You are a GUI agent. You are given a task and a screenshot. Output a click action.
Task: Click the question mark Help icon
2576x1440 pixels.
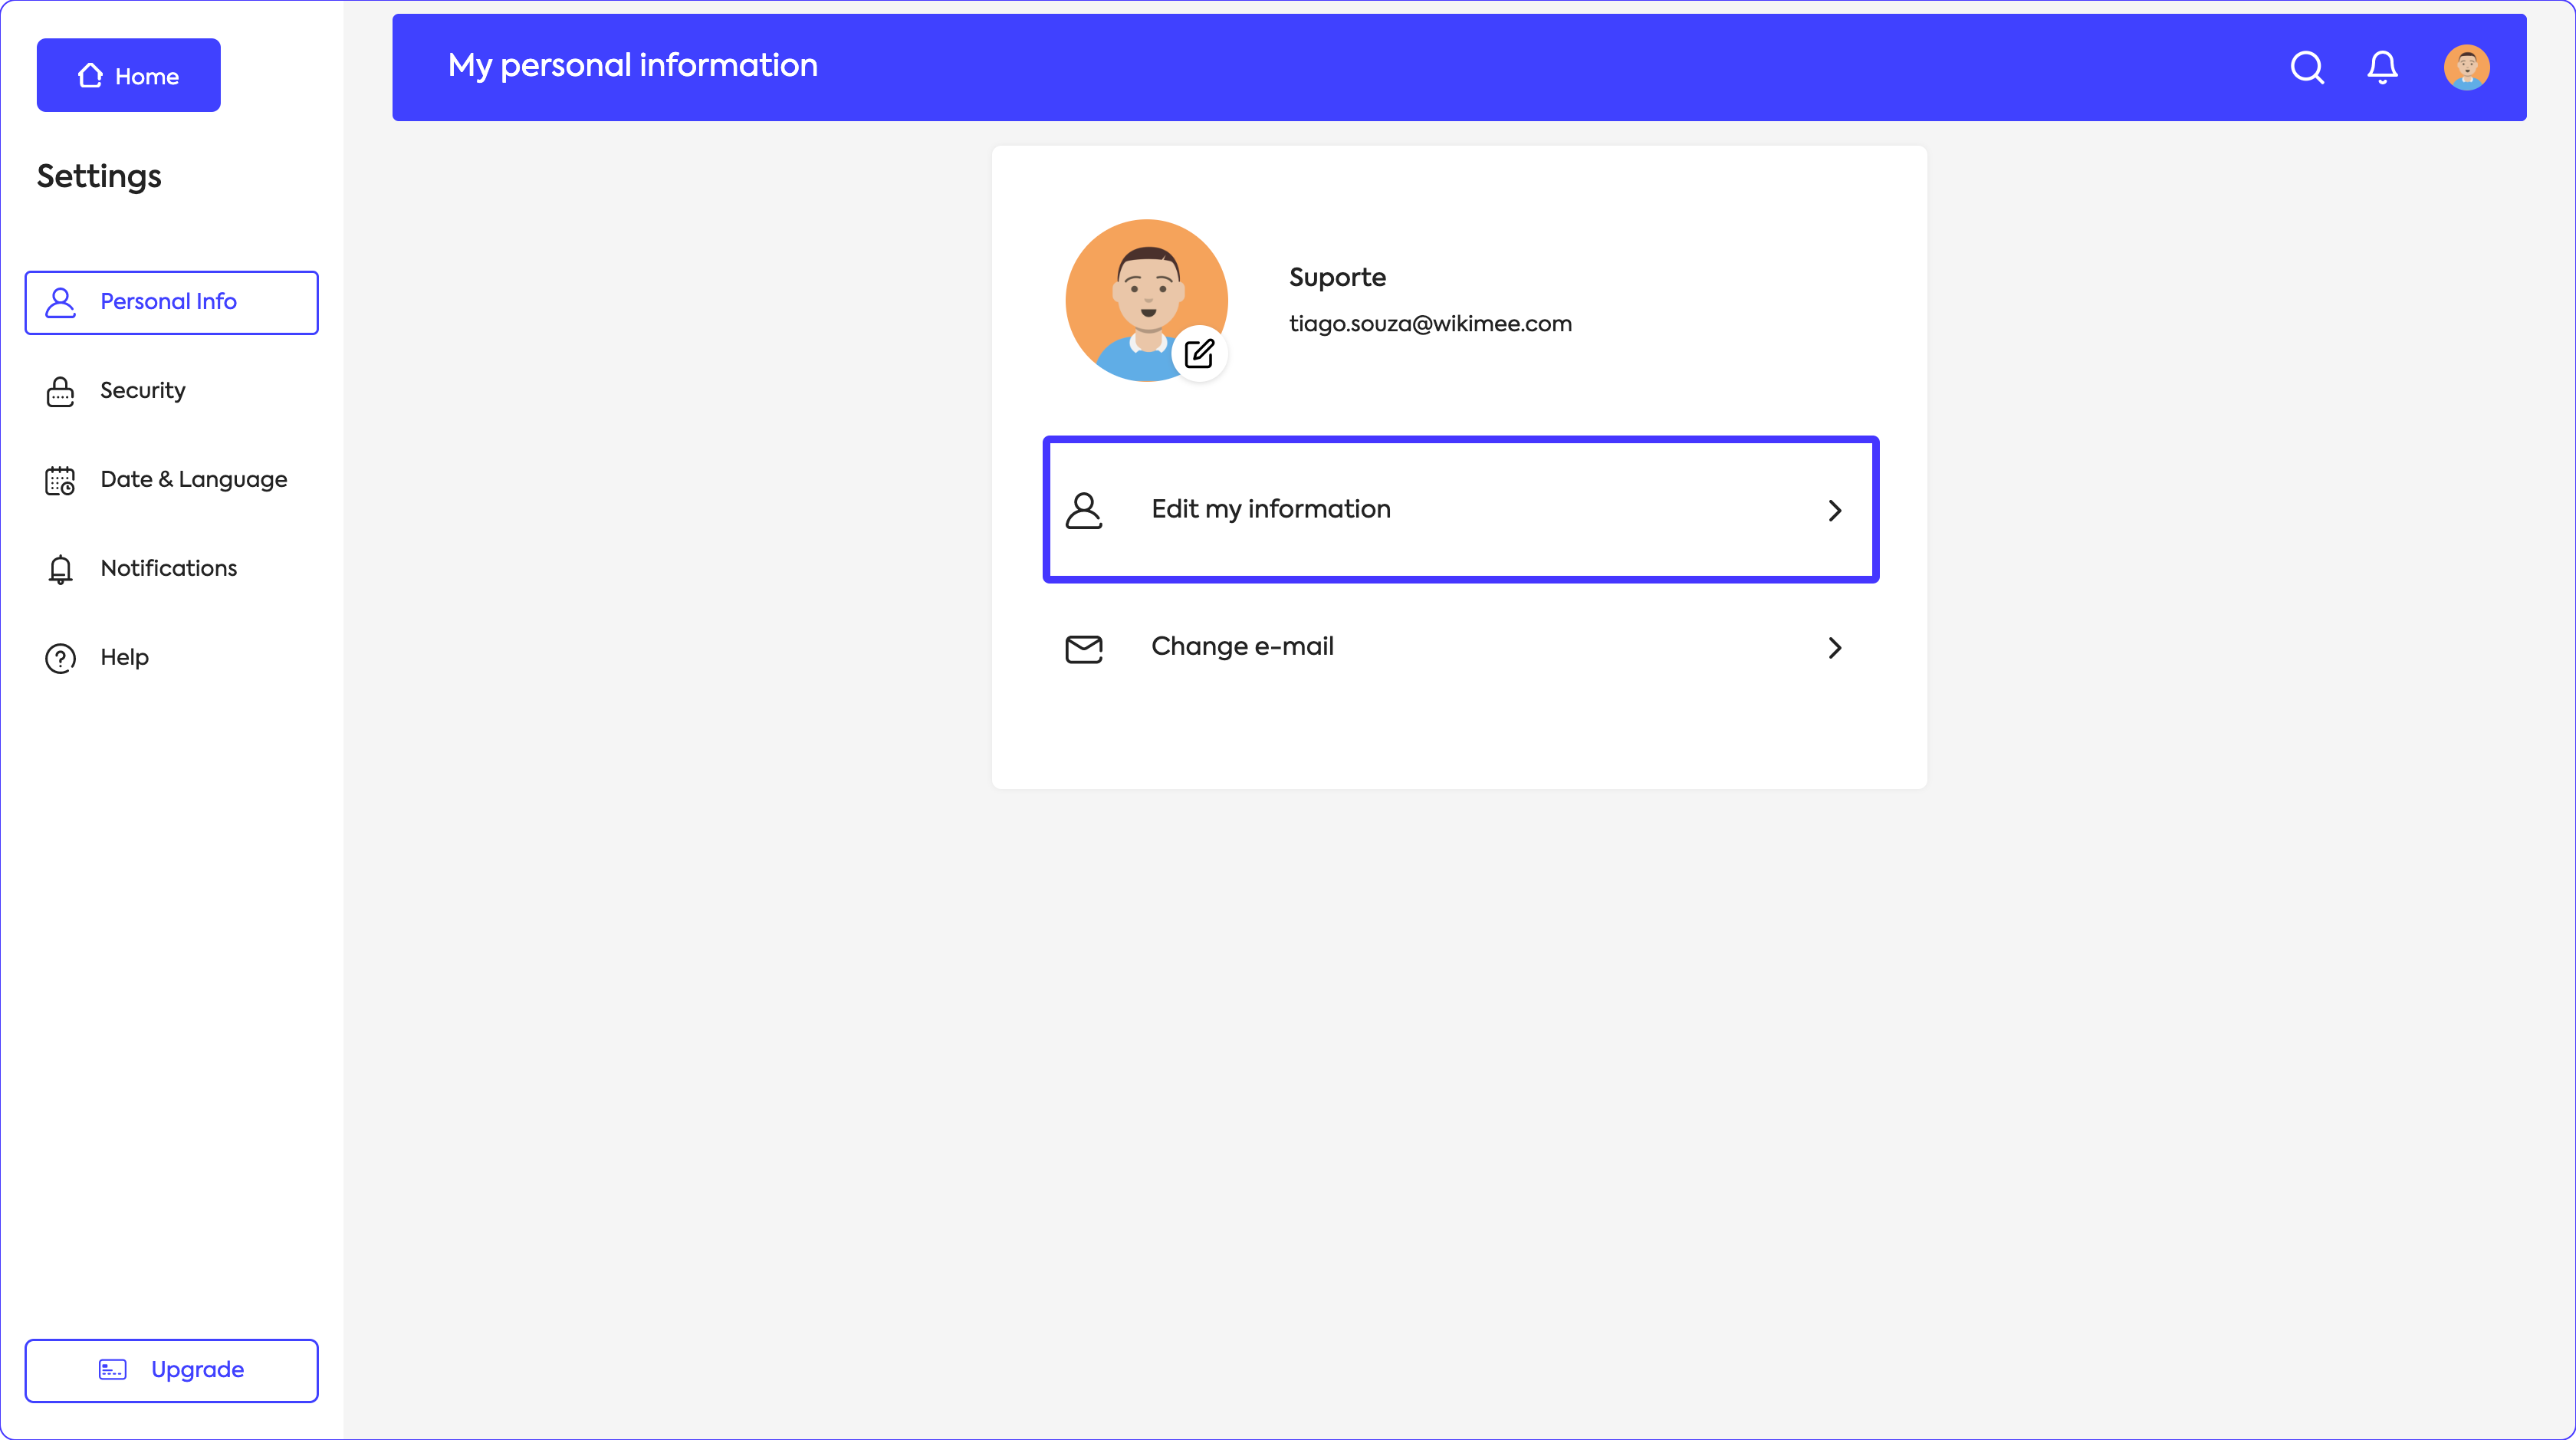coord(60,658)
